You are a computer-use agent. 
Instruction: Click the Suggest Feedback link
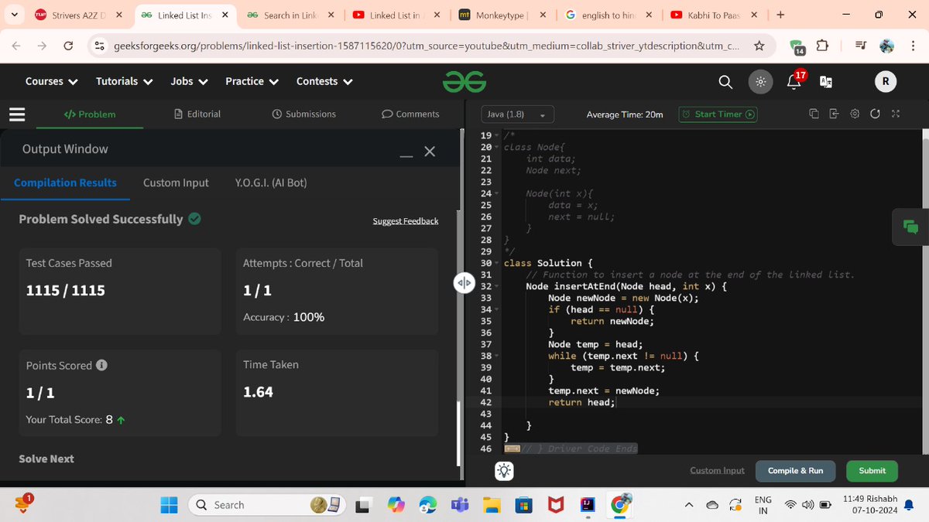click(x=406, y=221)
